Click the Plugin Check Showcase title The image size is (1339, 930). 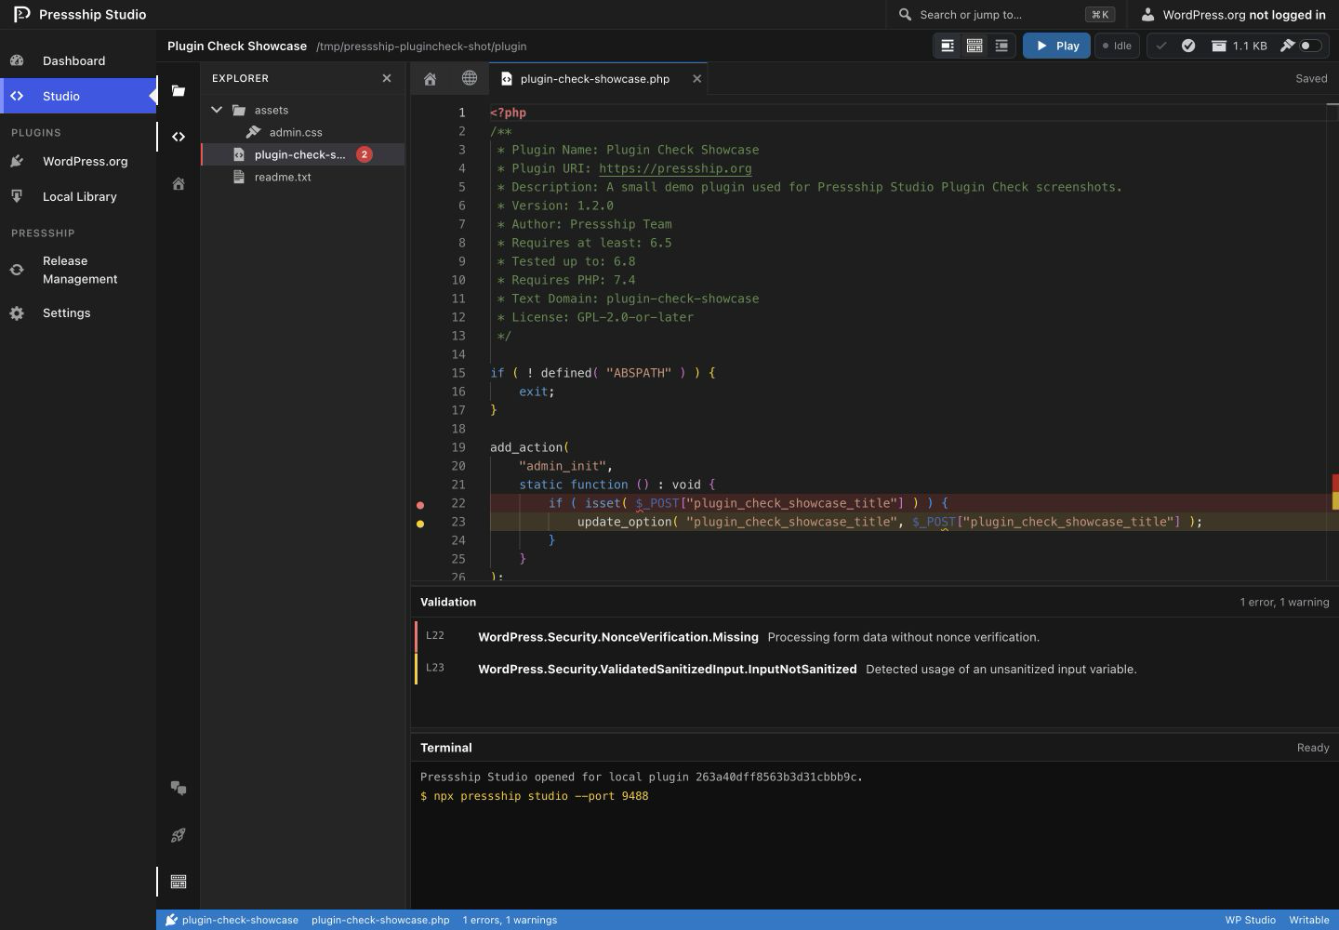237,46
